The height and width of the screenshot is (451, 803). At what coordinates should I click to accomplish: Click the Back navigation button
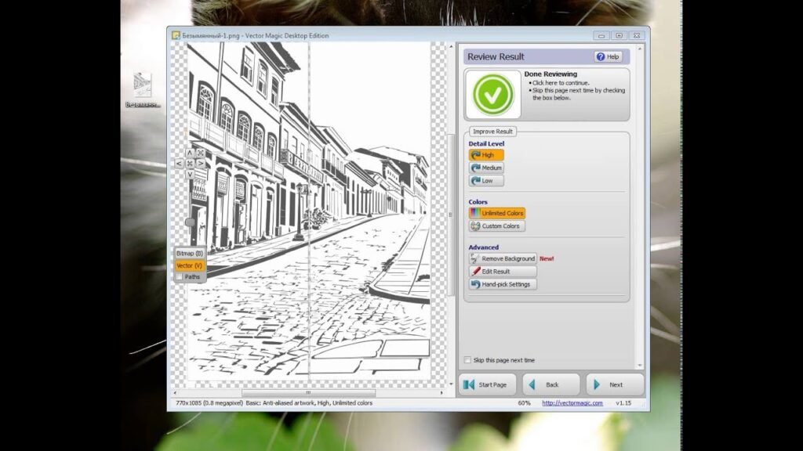[x=551, y=384]
